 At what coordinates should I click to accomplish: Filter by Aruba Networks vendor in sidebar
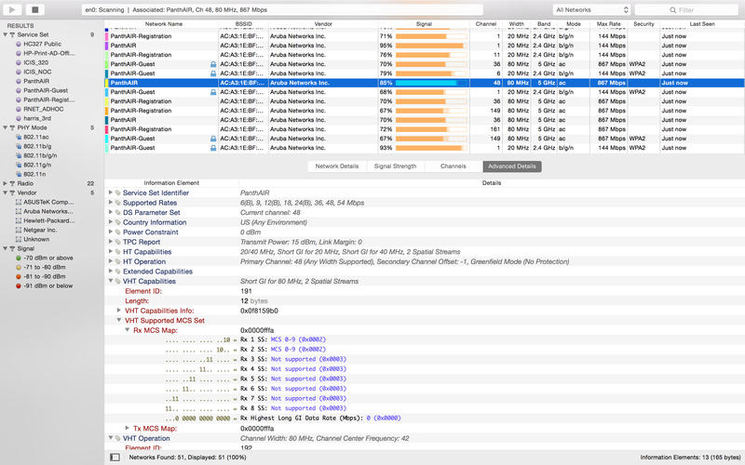click(47, 211)
